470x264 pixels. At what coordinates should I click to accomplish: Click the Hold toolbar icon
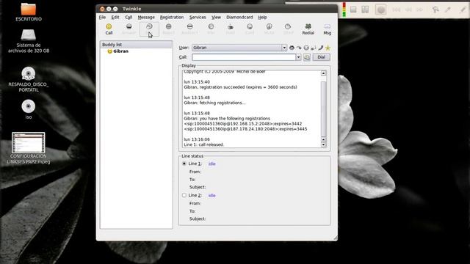230,29
